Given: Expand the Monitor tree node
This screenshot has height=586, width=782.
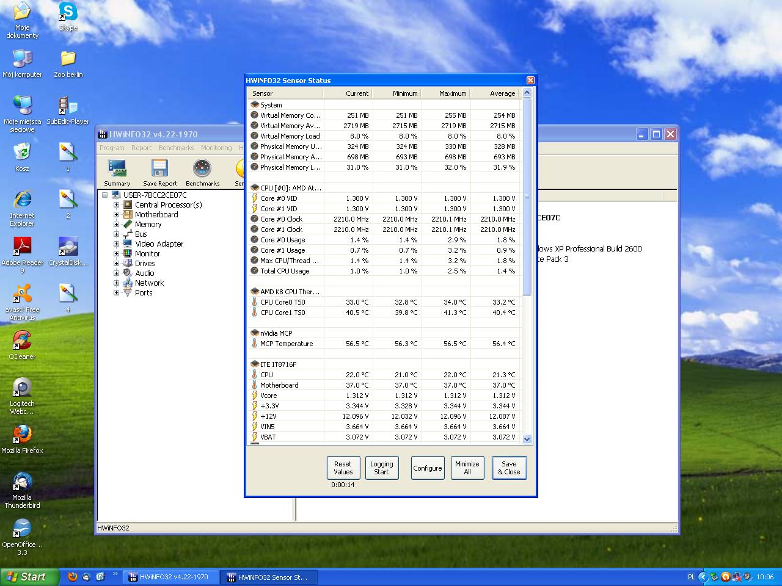Looking at the screenshot, I should click(116, 254).
